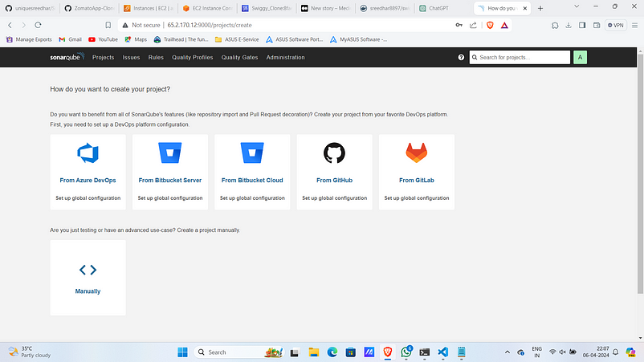Viewport: 644px width, 362px height.
Task: Click the page vertical scrollbar
Action: click(x=640, y=173)
